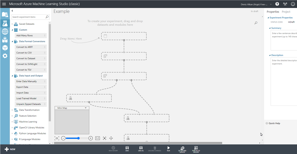This screenshot has width=297, height=154.
Task: Click the Run play button
Action: pos(168,149)
